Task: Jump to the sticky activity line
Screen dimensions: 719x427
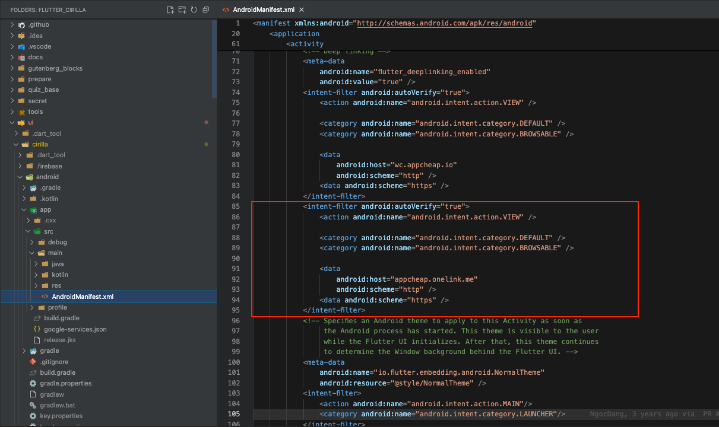Action: (x=305, y=44)
